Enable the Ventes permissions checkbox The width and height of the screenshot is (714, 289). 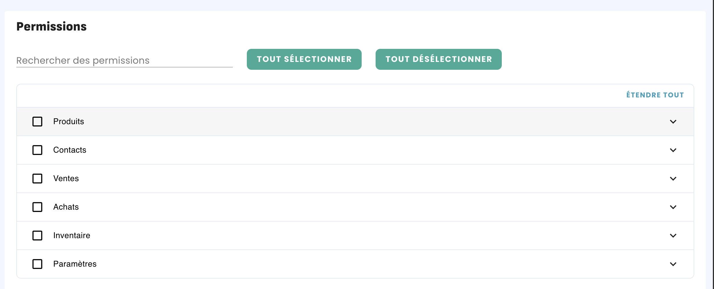pyautogui.click(x=37, y=179)
